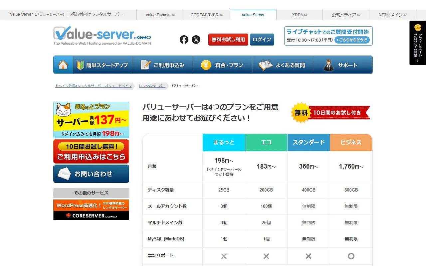
Task: Select the まるっと plan header
Action: coord(224,142)
